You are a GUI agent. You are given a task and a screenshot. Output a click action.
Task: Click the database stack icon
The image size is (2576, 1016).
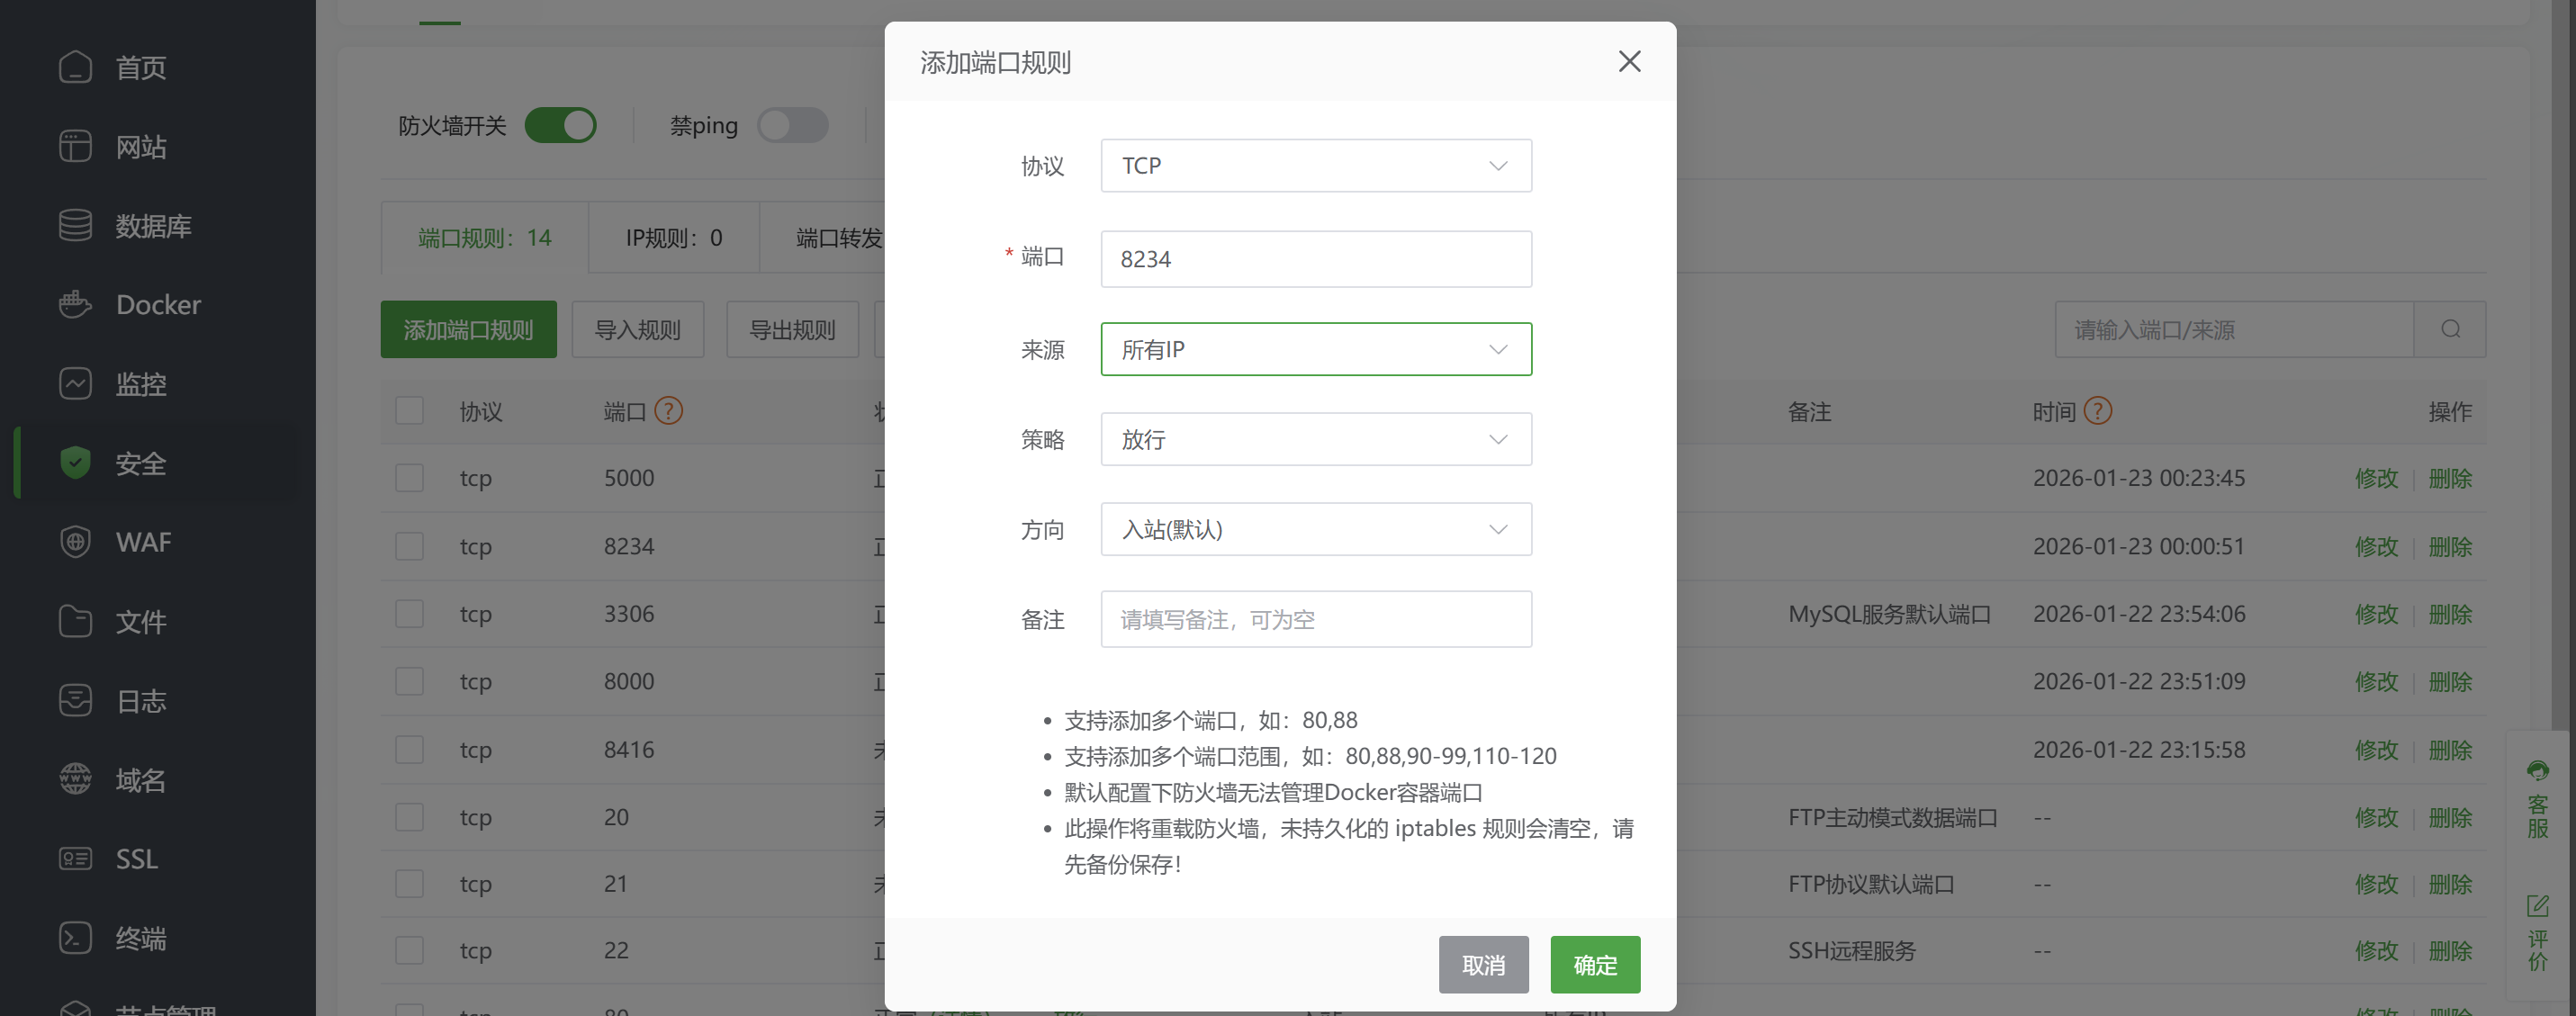pyautogui.click(x=75, y=225)
